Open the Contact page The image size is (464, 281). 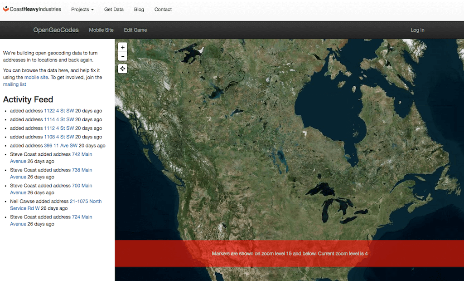coord(163,10)
